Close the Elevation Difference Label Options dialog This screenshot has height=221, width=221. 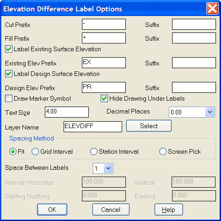coord(212,9)
